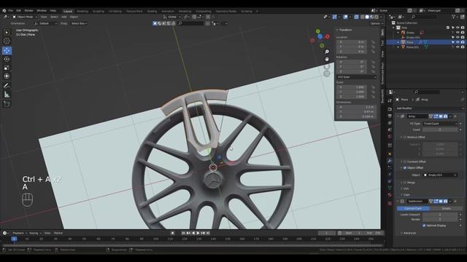Click the blue Z axis gizmo ball
This screenshot has height=262, width=467.
point(320,36)
